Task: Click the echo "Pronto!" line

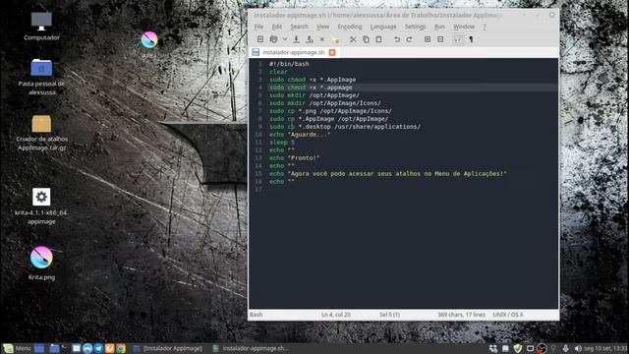Action: (295, 157)
